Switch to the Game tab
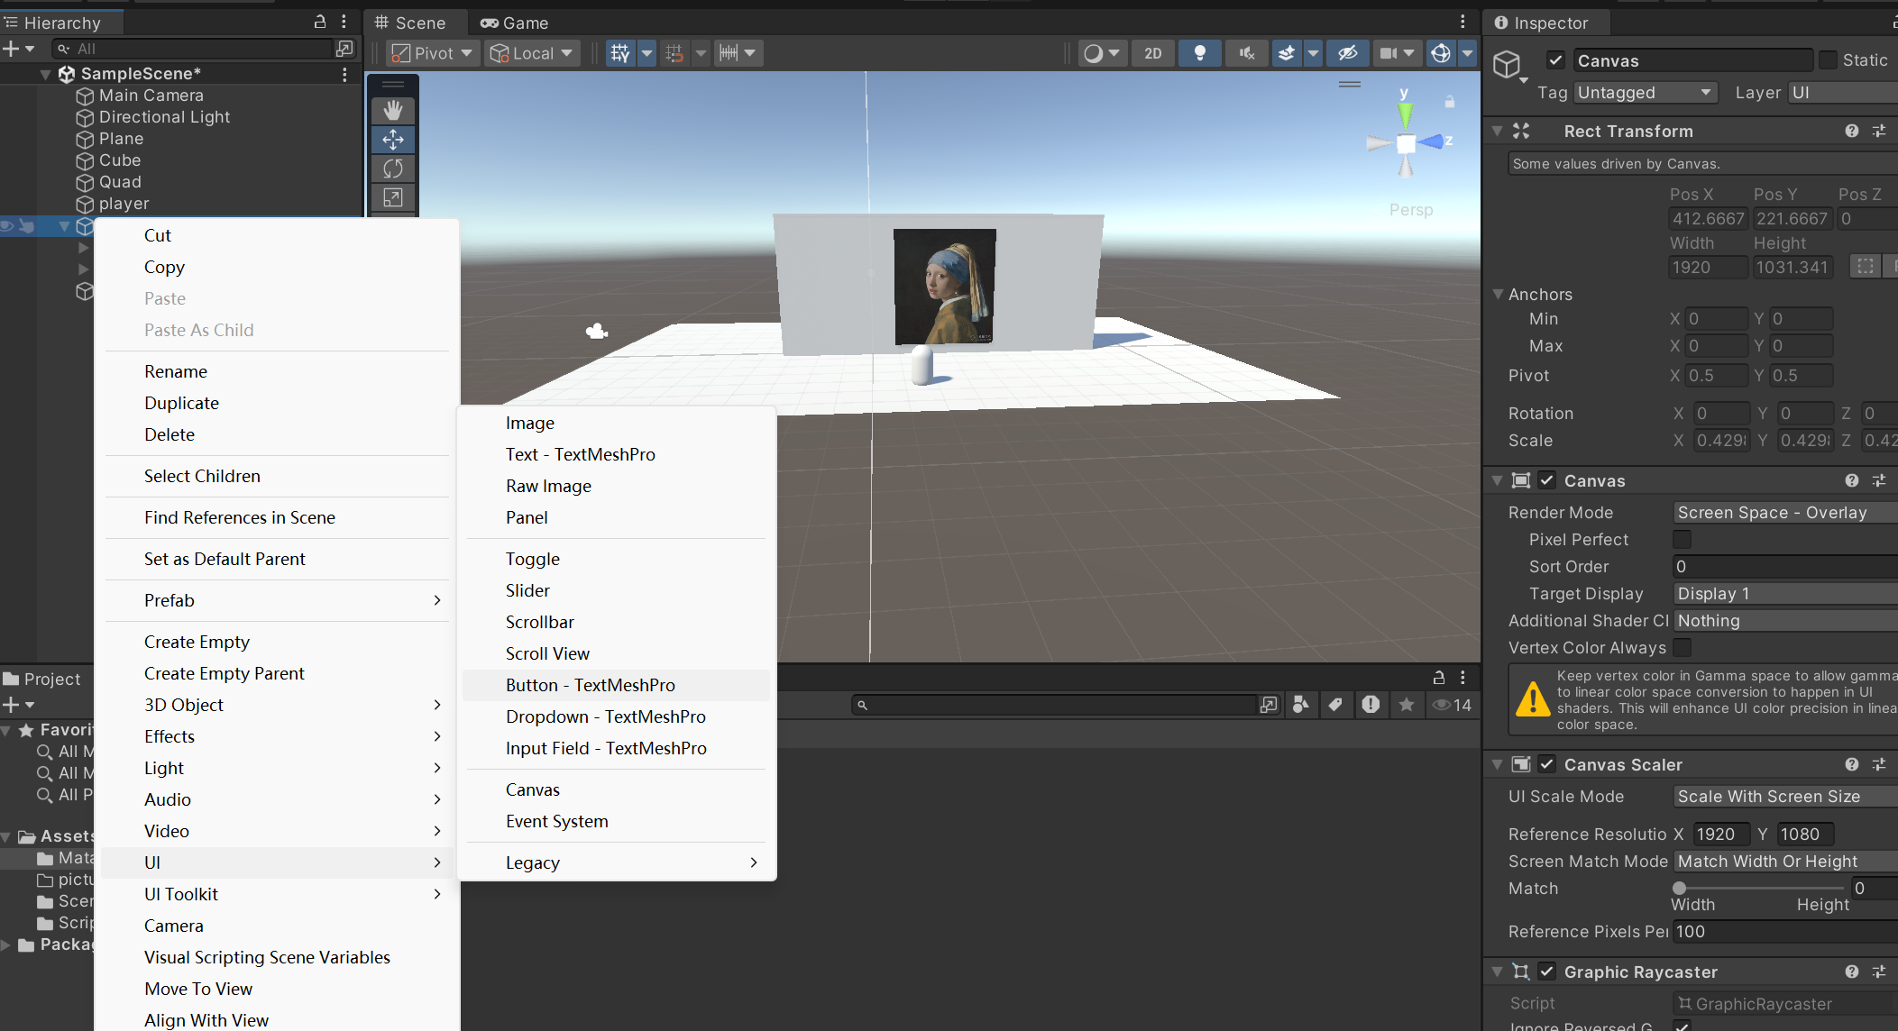 click(515, 23)
